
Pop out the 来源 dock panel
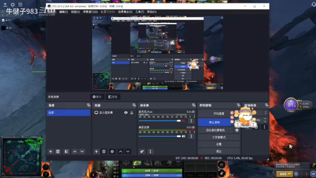point(134,105)
